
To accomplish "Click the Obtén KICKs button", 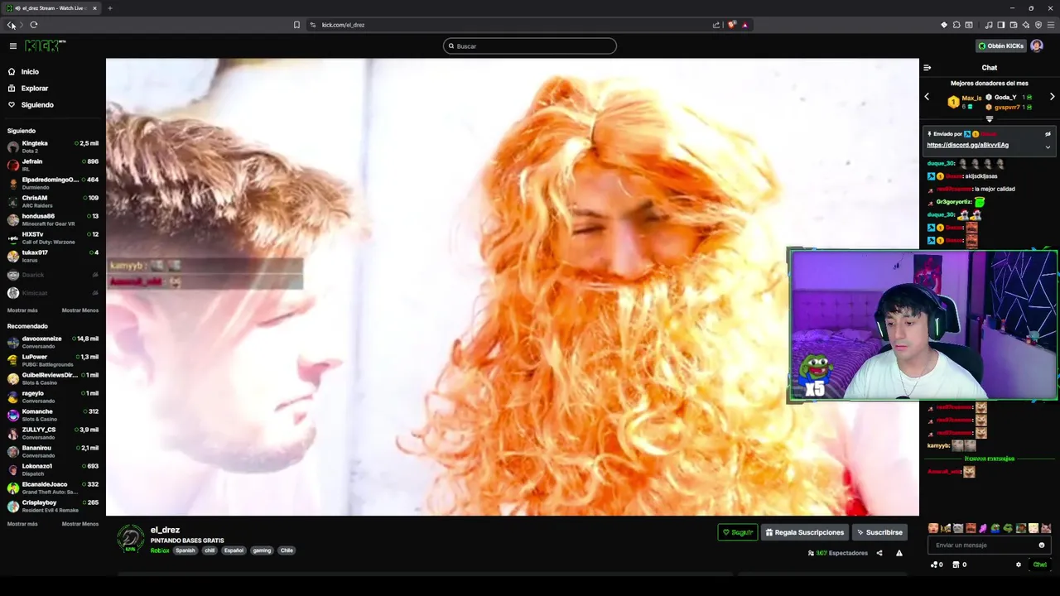I will point(1000,46).
